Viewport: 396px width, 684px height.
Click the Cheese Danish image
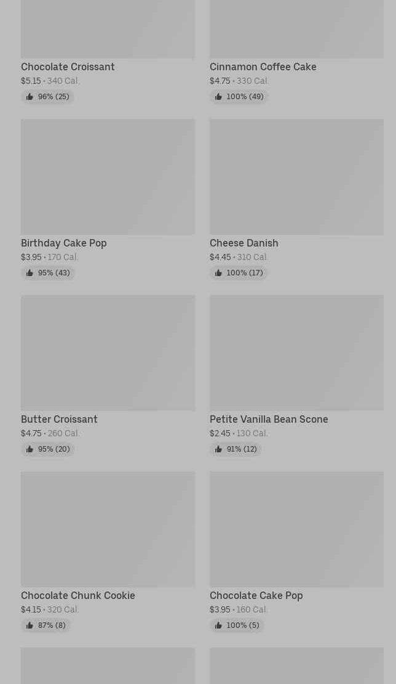coord(296,176)
